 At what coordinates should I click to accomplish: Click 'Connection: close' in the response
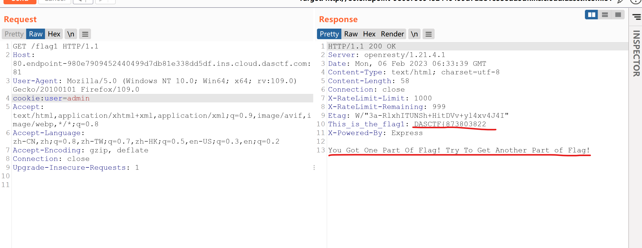click(366, 89)
